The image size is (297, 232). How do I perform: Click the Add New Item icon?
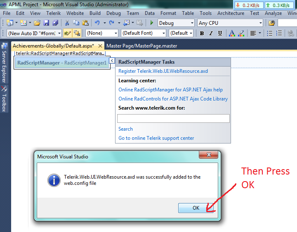[24, 23]
